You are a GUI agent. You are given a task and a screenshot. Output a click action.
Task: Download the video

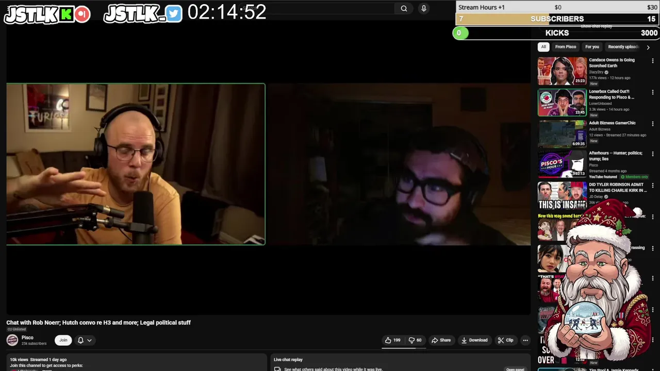[x=474, y=340]
